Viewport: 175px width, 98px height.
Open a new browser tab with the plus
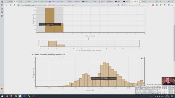(x=149, y=2)
